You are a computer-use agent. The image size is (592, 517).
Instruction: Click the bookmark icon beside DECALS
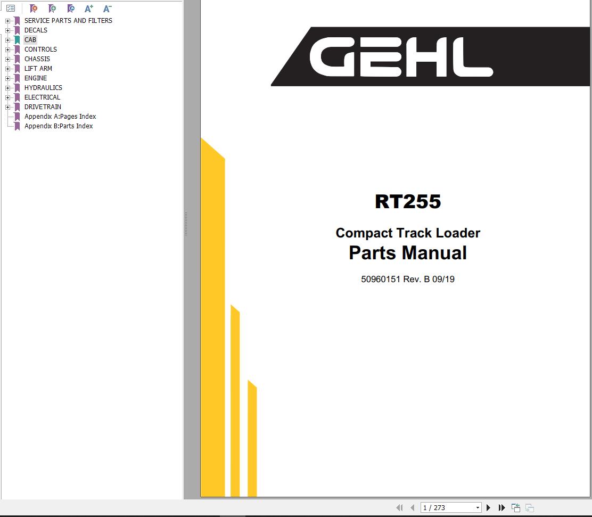pos(17,30)
